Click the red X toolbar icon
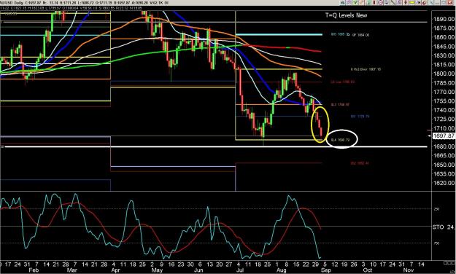Viewport: 456px width, 274px height. (x=450, y=3)
